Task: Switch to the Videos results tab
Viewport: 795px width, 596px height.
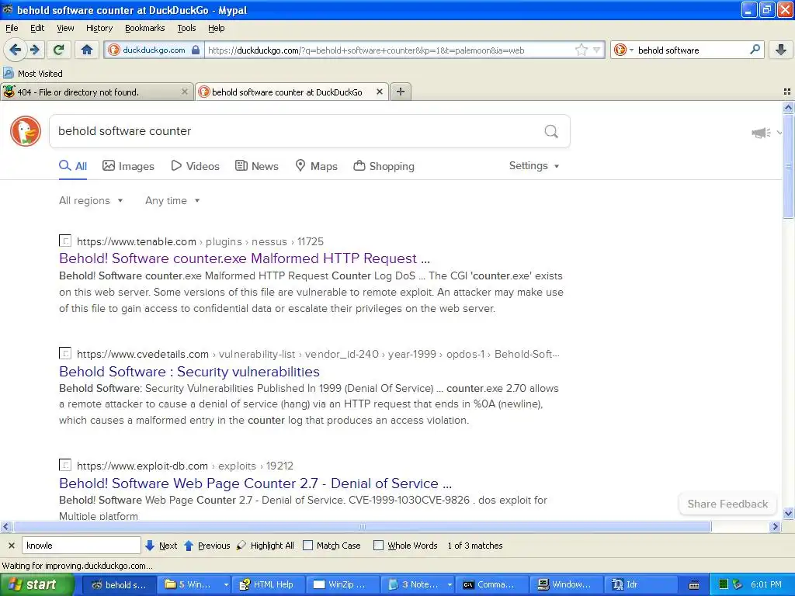Action: pyautogui.click(x=195, y=166)
